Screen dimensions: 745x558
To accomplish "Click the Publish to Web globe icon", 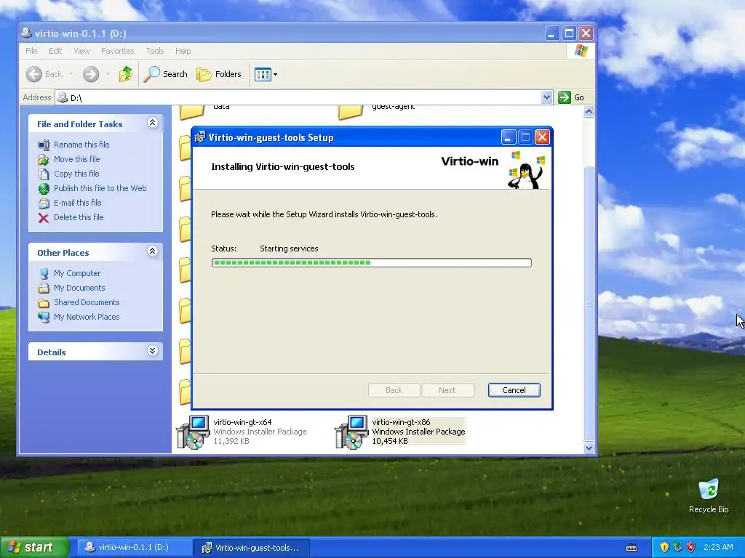I will pyautogui.click(x=44, y=189).
